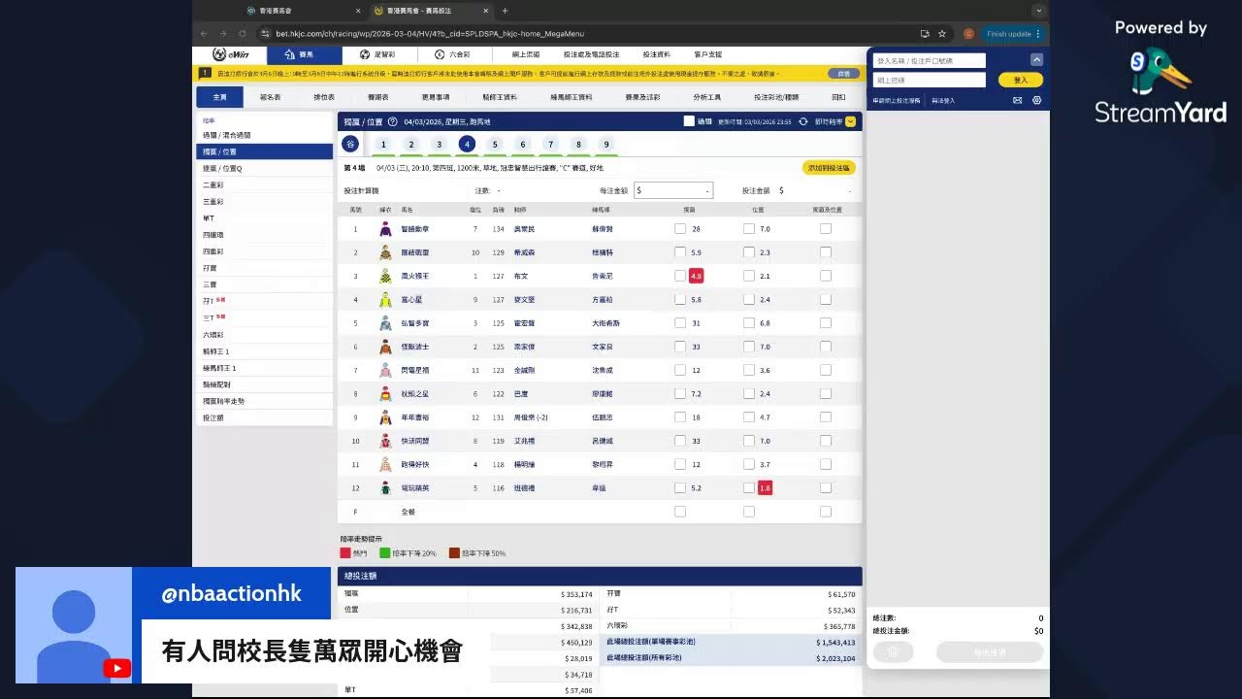Click the browser forward arrow
Viewport: 1242px width, 699px height.
click(224, 34)
